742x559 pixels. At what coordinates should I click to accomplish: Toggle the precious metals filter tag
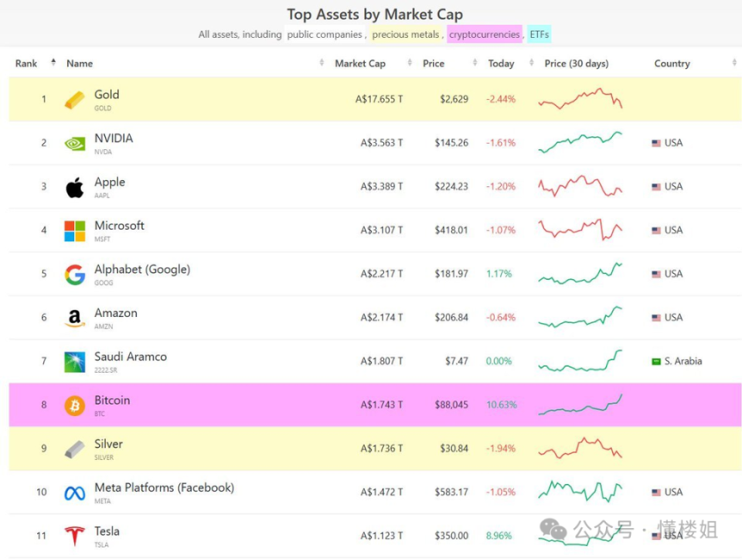pyautogui.click(x=406, y=35)
